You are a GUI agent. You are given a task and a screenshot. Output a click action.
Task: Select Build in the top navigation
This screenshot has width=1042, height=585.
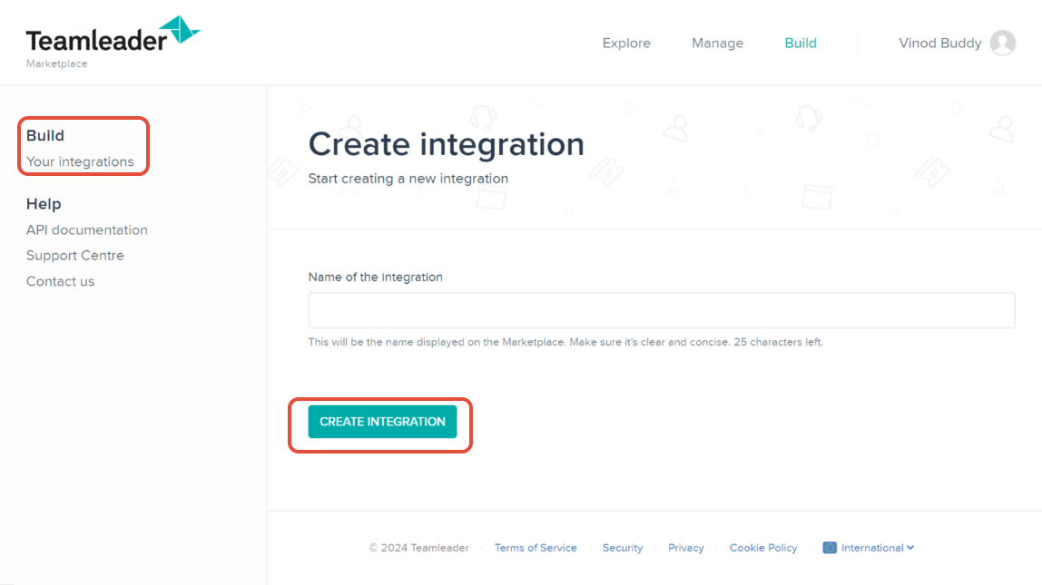(x=801, y=43)
